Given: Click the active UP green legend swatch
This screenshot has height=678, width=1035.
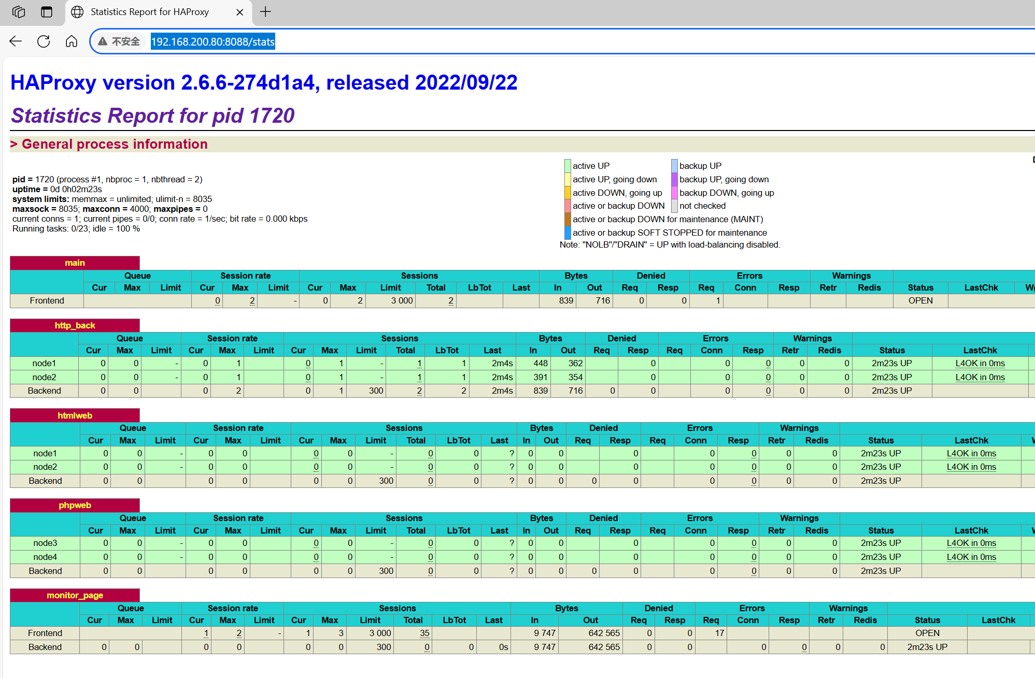Looking at the screenshot, I should 568,166.
